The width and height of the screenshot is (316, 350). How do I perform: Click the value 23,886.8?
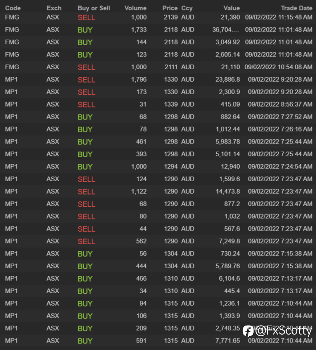228,80
